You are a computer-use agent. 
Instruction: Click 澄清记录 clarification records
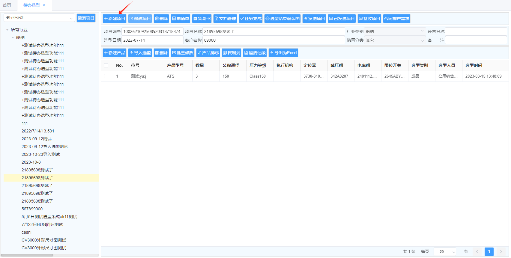[x=255, y=53]
